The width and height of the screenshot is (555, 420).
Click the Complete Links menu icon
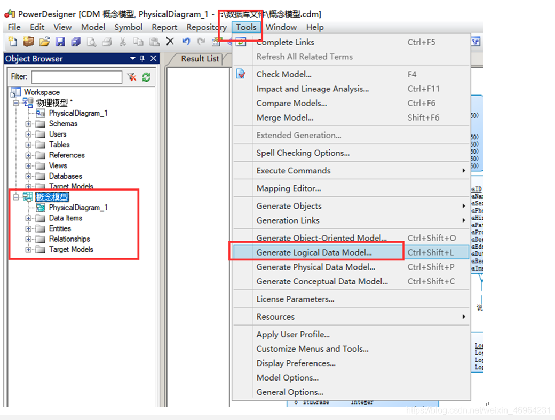click(x=241, y=42)
